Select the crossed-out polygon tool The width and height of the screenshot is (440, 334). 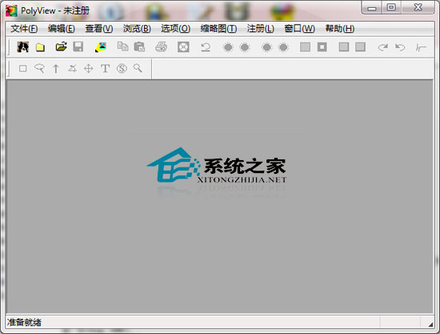[x=72, y=68]
